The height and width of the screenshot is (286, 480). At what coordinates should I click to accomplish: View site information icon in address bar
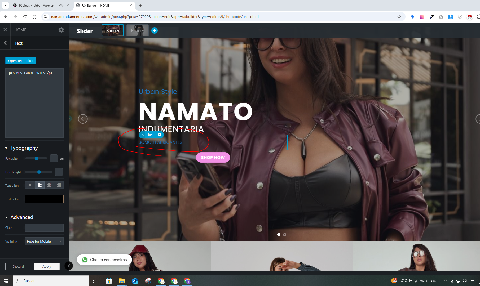46,17
